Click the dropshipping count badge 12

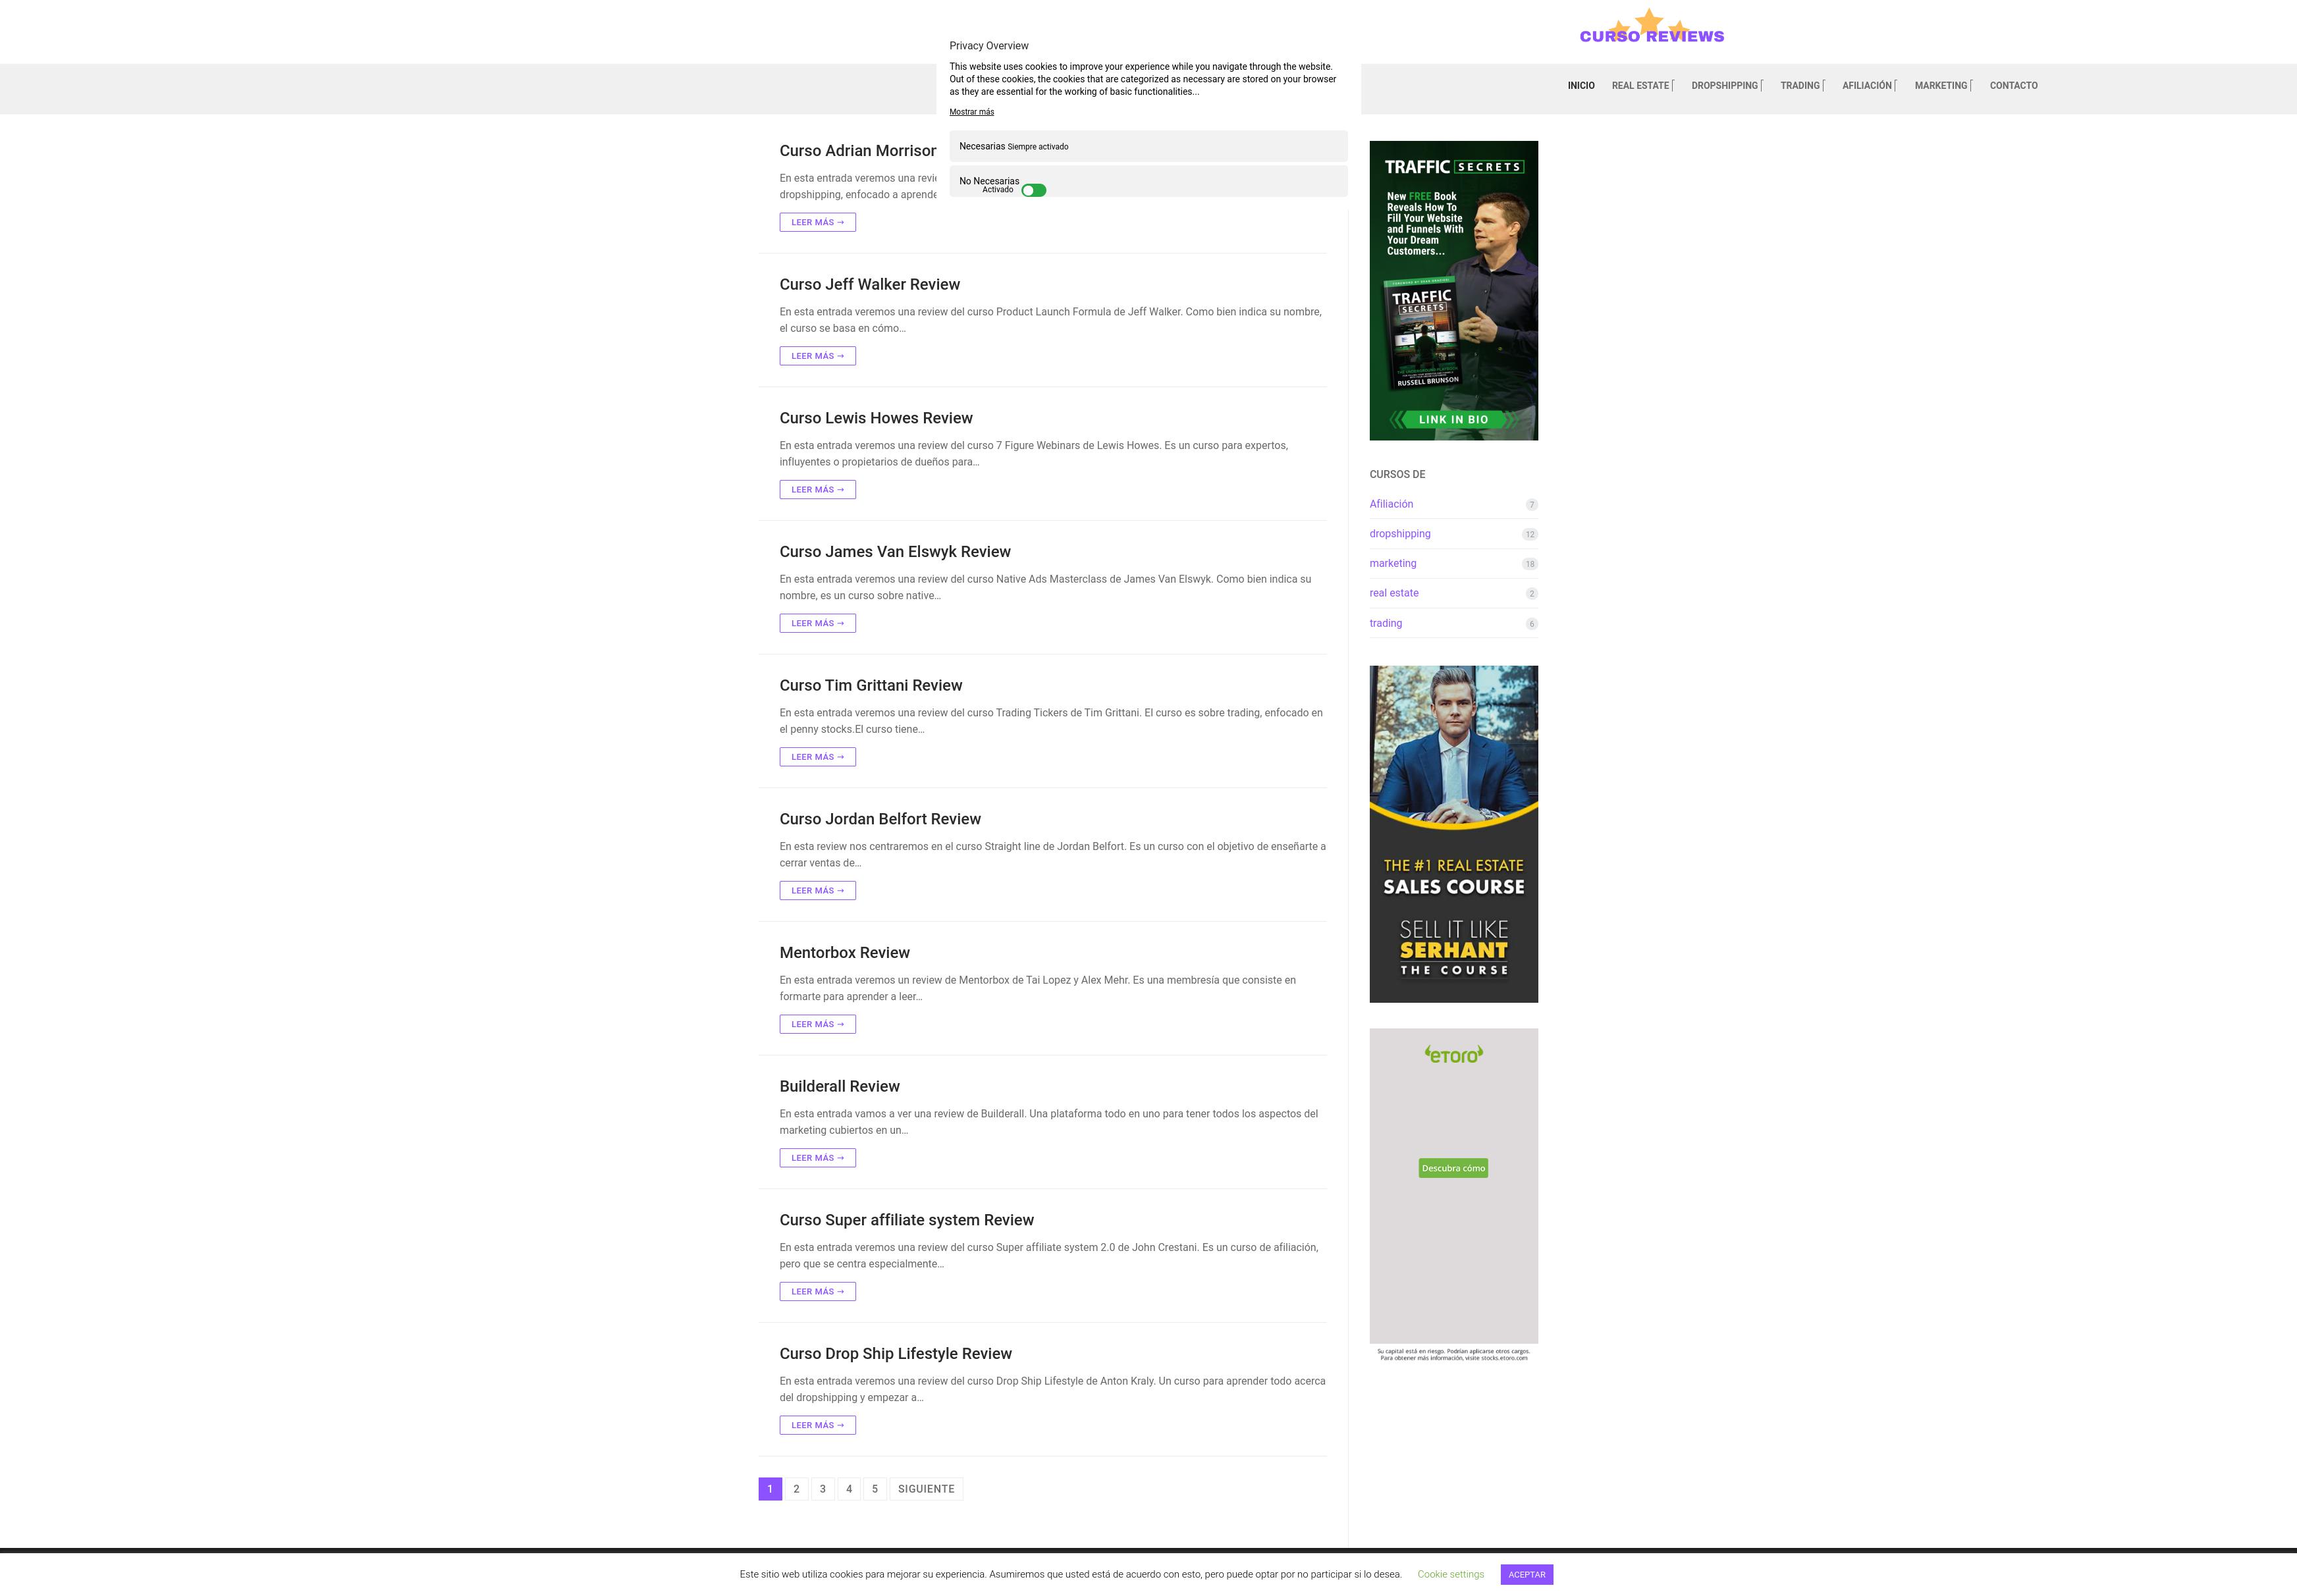pyautogui.click(x=1530, y=535)
